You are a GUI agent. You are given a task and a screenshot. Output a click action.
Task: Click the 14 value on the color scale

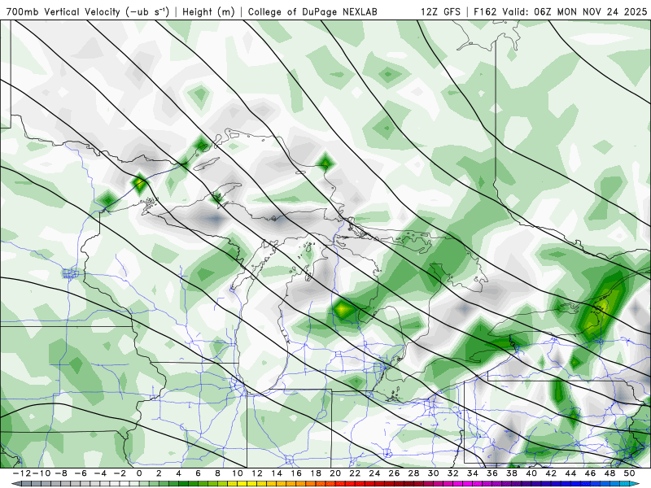pos(277,473)
